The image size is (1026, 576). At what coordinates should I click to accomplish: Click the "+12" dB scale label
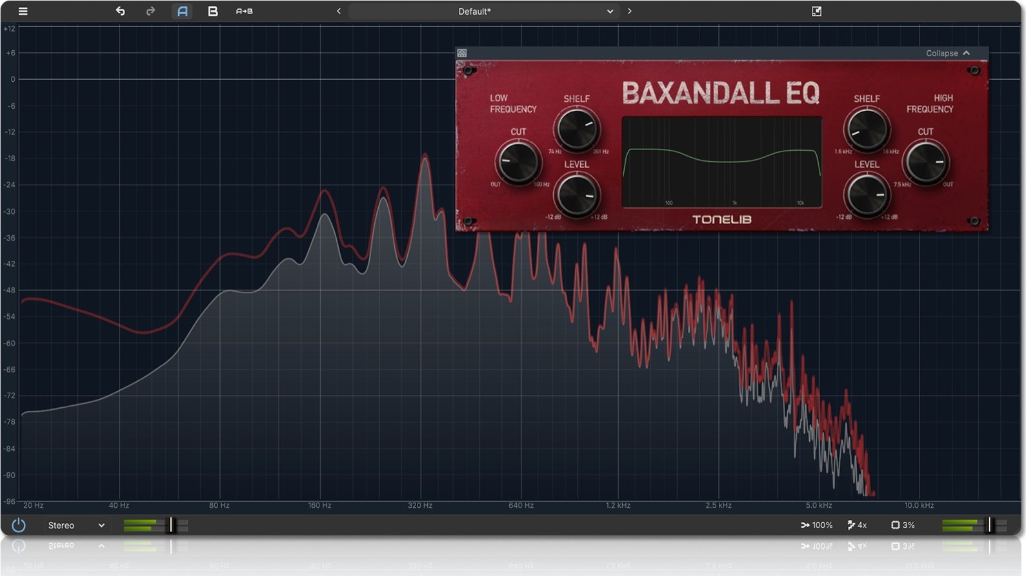tap(9, 28)
